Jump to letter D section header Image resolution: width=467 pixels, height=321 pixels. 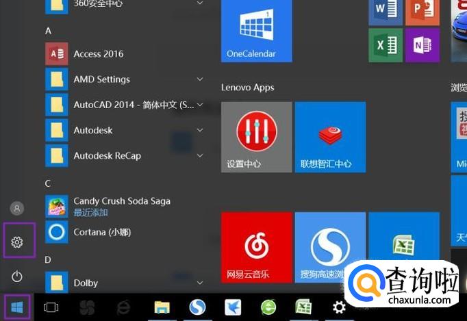click(x=48, y=260)
